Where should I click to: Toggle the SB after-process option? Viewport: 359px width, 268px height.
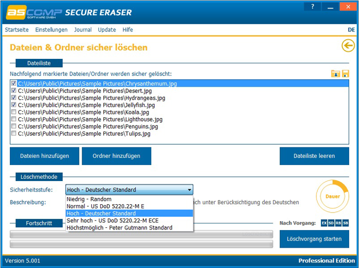click(x=346, y=223)
